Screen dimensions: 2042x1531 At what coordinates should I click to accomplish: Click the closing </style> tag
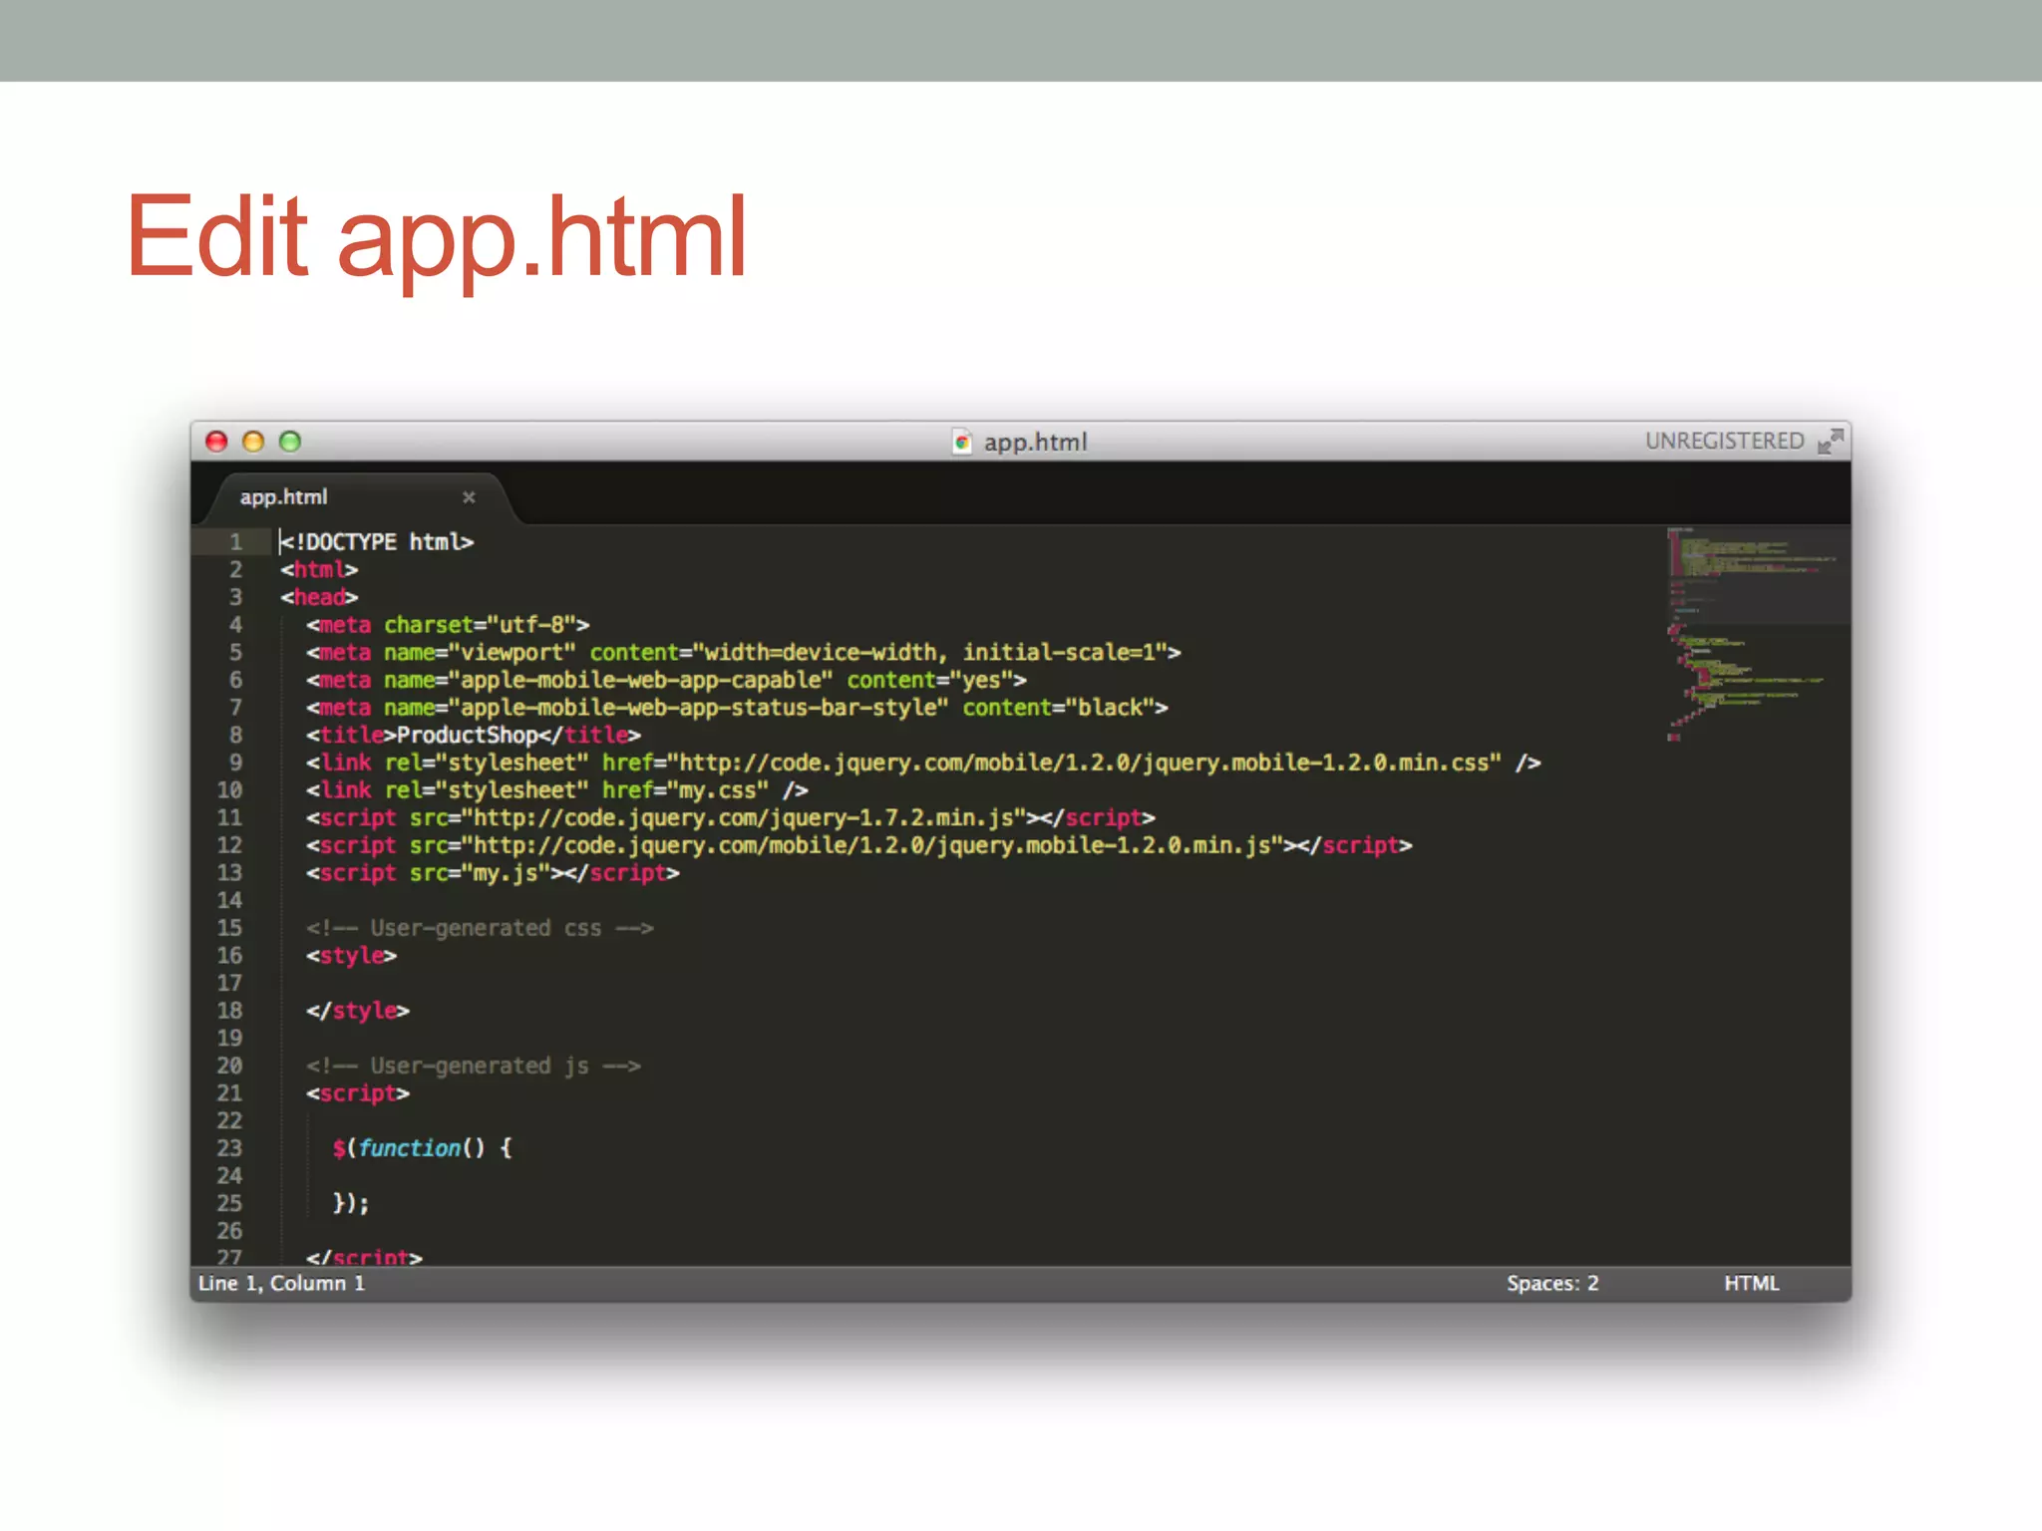357,1011
